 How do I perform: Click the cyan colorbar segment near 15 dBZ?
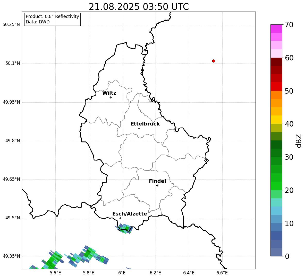[x=276, y=211]
